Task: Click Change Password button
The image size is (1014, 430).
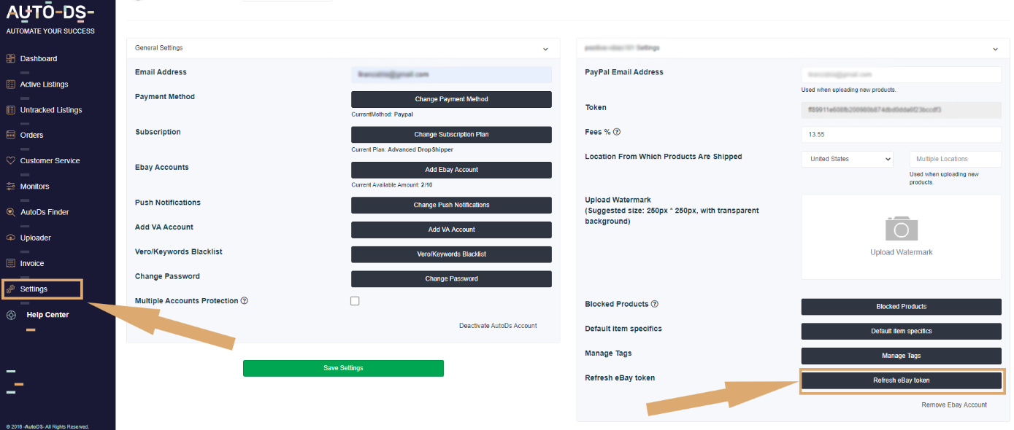Action: pos(451,279)
